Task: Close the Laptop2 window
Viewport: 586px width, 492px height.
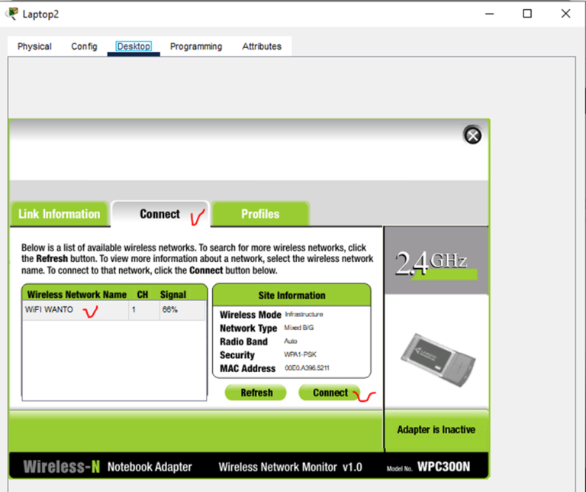Action: pyautogui.click(x=565, y=14)
